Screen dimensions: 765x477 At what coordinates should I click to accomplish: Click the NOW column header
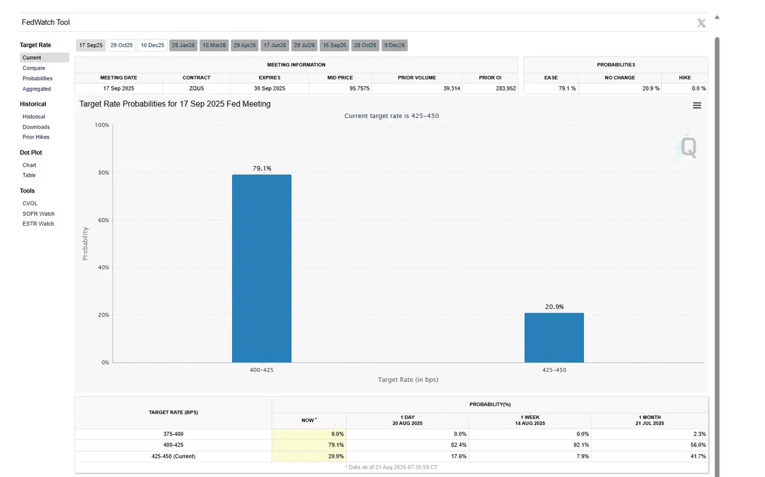pos(309,420)
